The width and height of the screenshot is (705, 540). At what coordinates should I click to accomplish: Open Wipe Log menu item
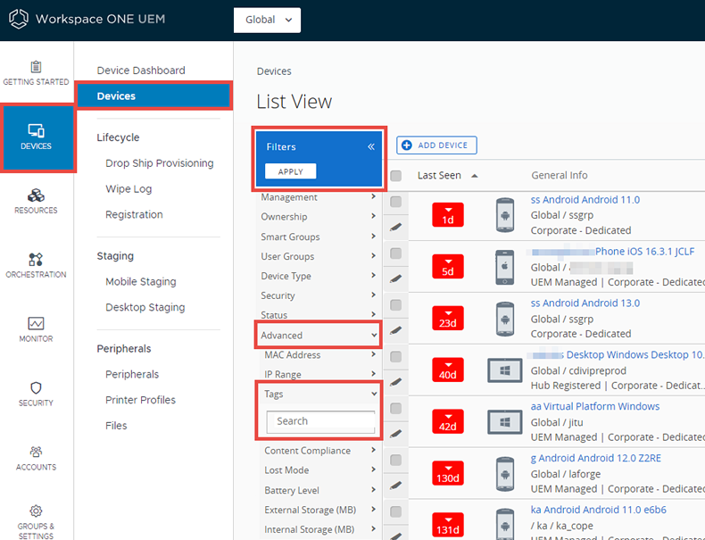129,189
